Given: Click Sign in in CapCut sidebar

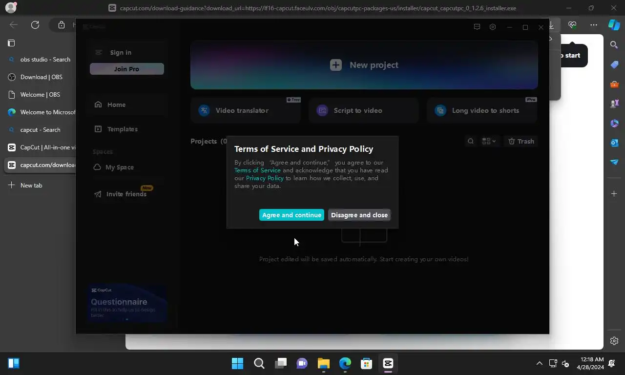Looking at the screenshot, I should point(121,52).
